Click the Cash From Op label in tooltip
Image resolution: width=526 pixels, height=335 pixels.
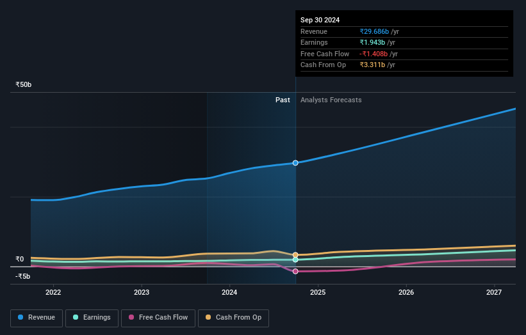point(323,65)
